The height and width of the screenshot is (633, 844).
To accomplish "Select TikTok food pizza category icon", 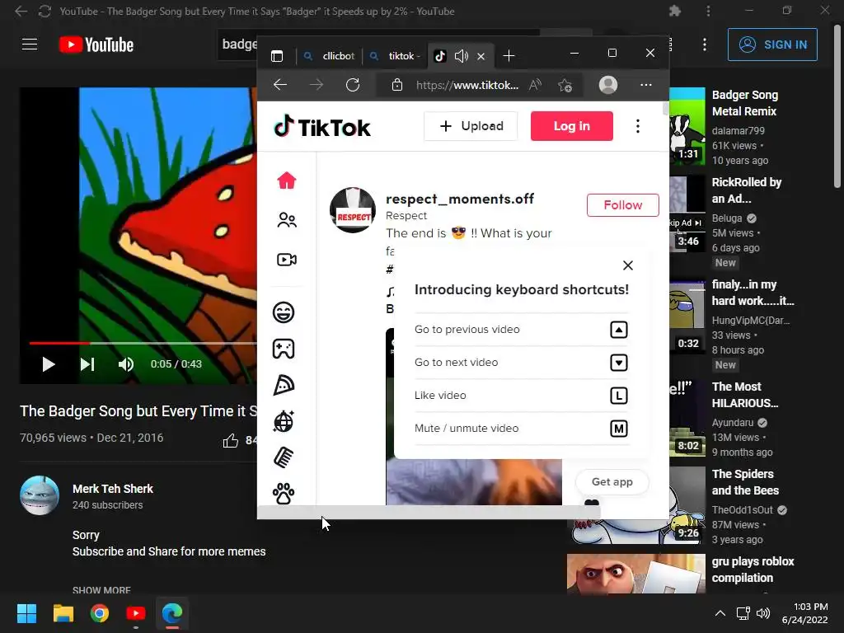I will coord(284,386).
